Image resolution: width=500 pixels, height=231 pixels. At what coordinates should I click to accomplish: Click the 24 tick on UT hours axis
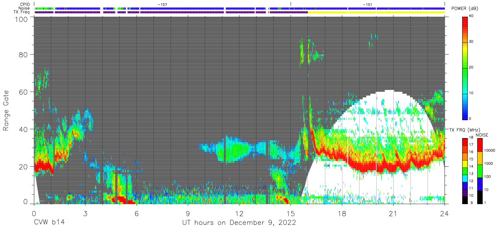tap(444, 213)
